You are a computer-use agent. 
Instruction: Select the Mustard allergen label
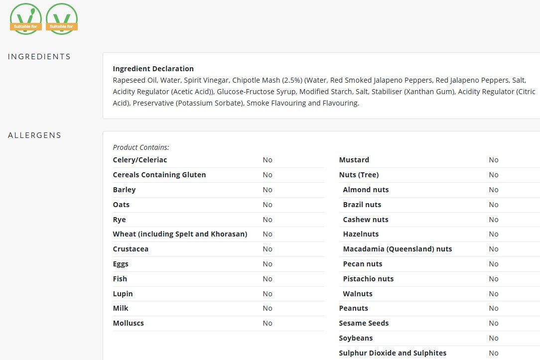pyautogui.click(x=354, y=160)
